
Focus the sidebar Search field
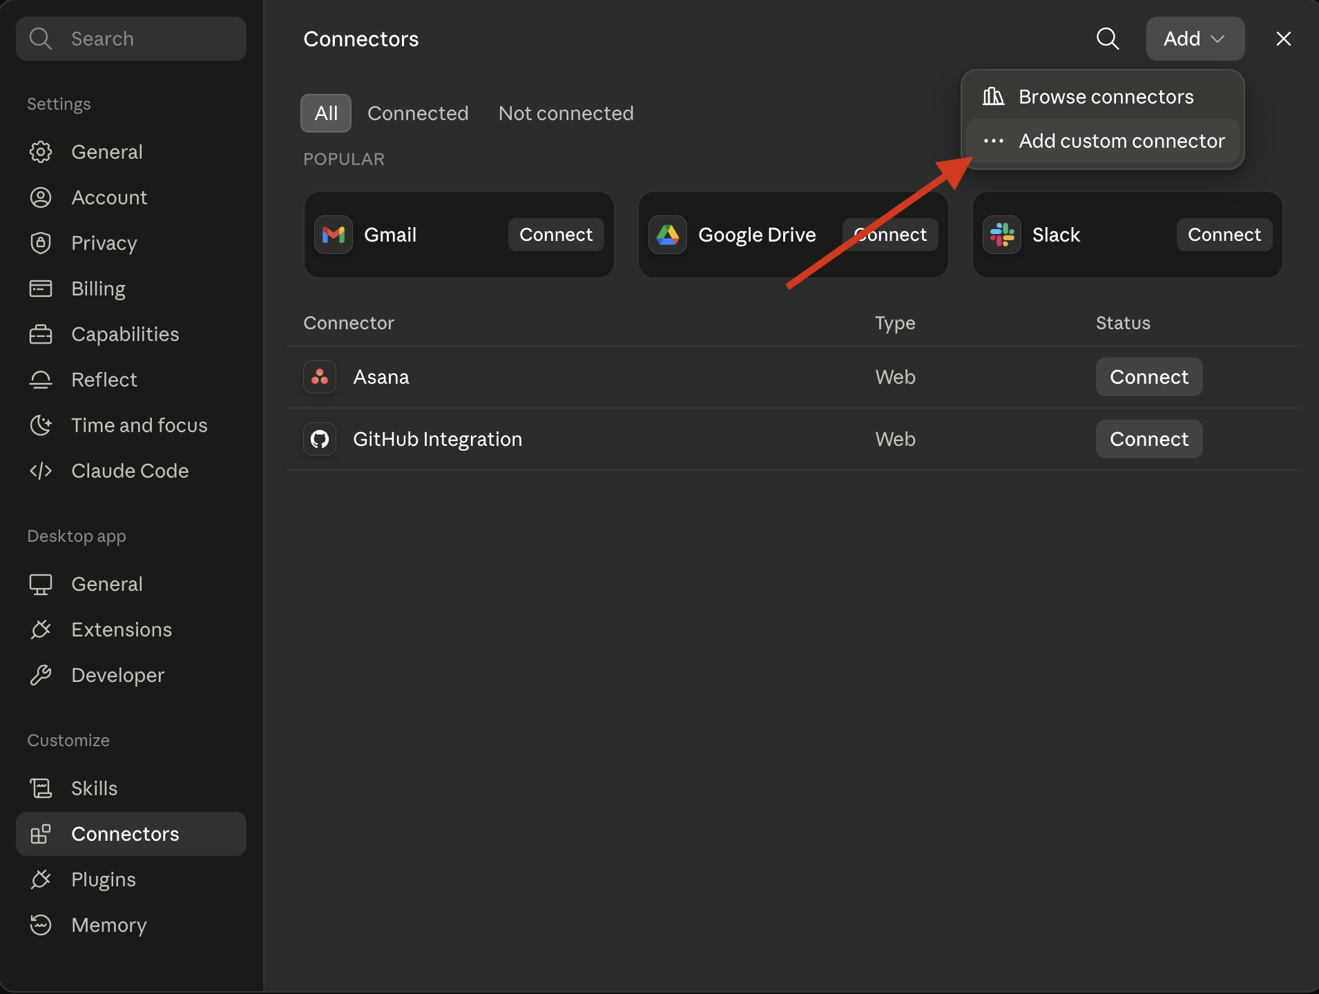coord(131,39)
